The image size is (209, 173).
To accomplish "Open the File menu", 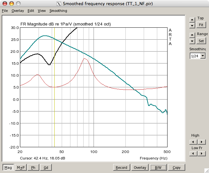I will point(5,11).
